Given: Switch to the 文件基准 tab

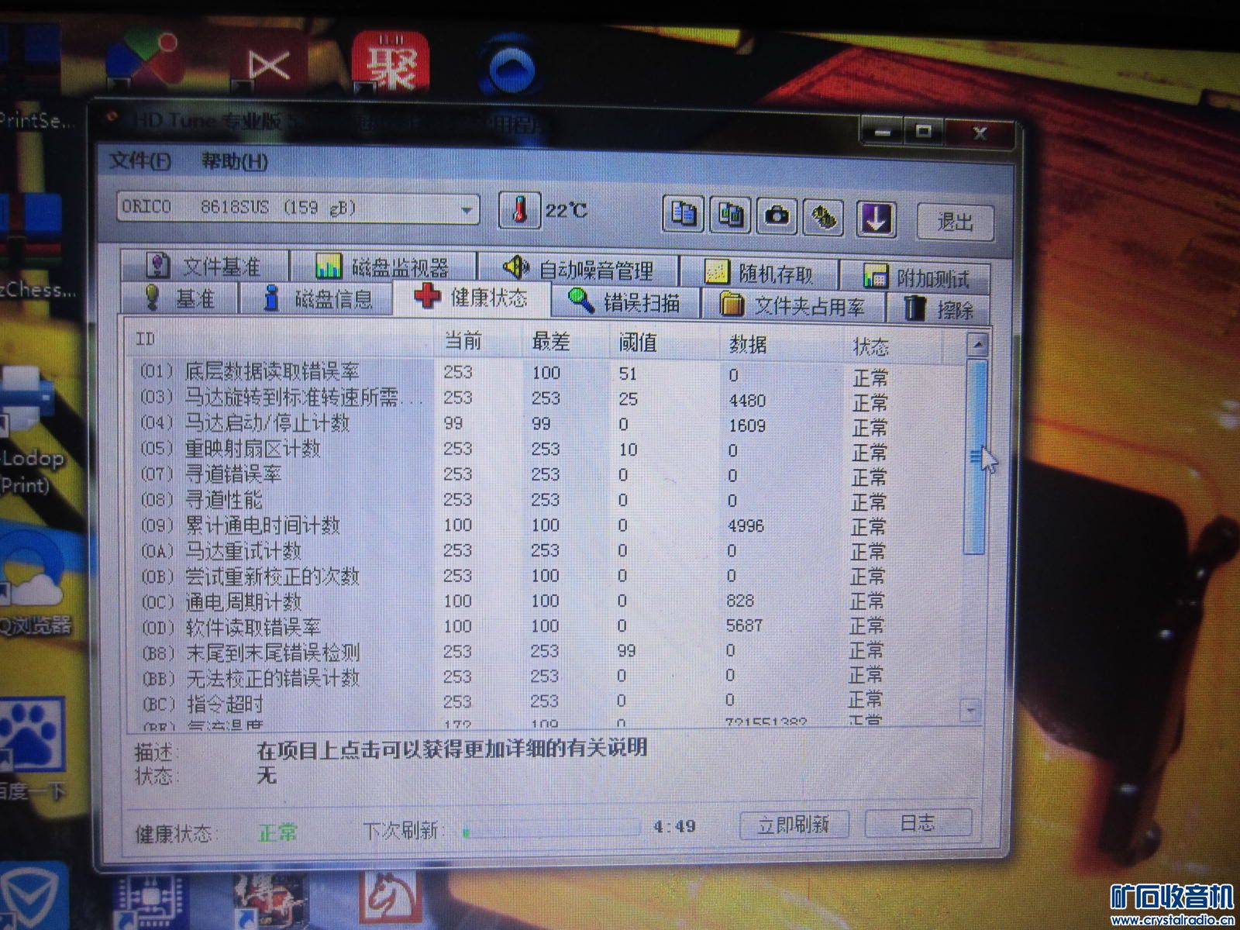Looking at the screenshot, I should click(205, 267).
